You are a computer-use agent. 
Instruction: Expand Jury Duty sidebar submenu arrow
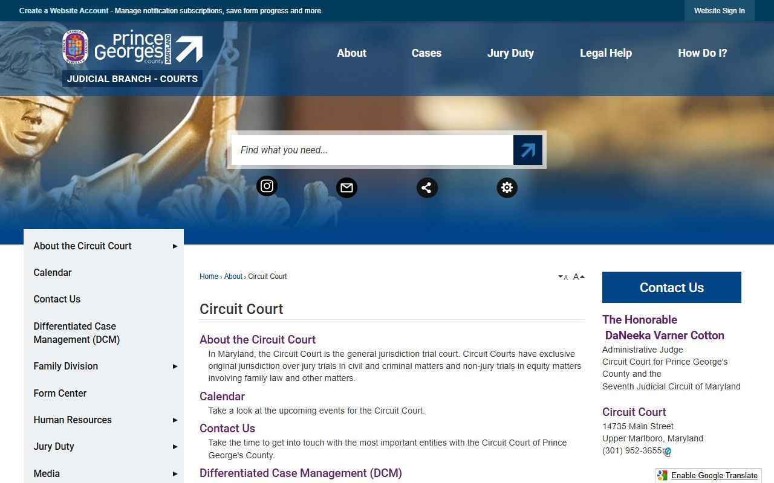[175, 447]
